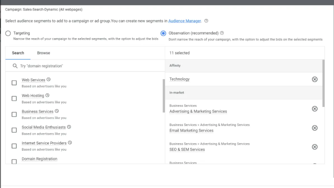Switch to the Search tab
Image resolution: width=334 pixels, height=188 pixels.
[18, 53]
